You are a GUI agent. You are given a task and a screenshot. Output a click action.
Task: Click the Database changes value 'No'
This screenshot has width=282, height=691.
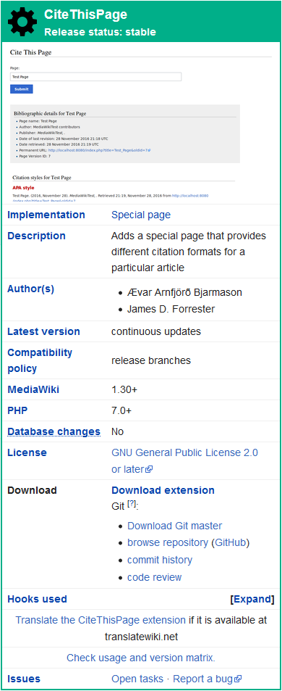pyautogui.click(x=118, y=432)
